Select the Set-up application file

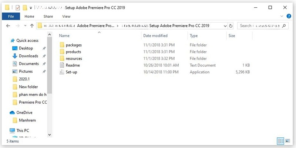click(x=71, y=72)
